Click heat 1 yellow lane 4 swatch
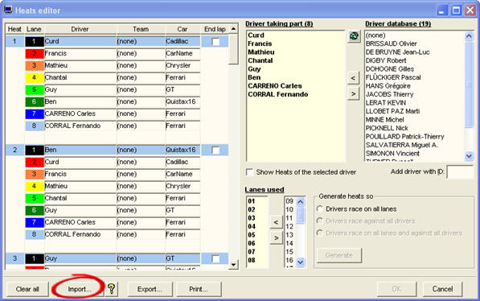This screenshot has width=480, height=301. point(35,77)
